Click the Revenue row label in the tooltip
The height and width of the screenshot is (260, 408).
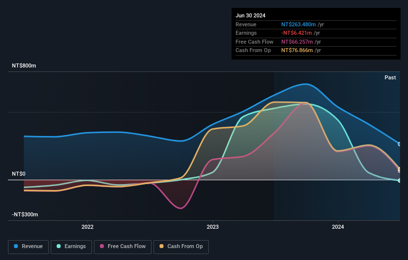tap(246, 24)
